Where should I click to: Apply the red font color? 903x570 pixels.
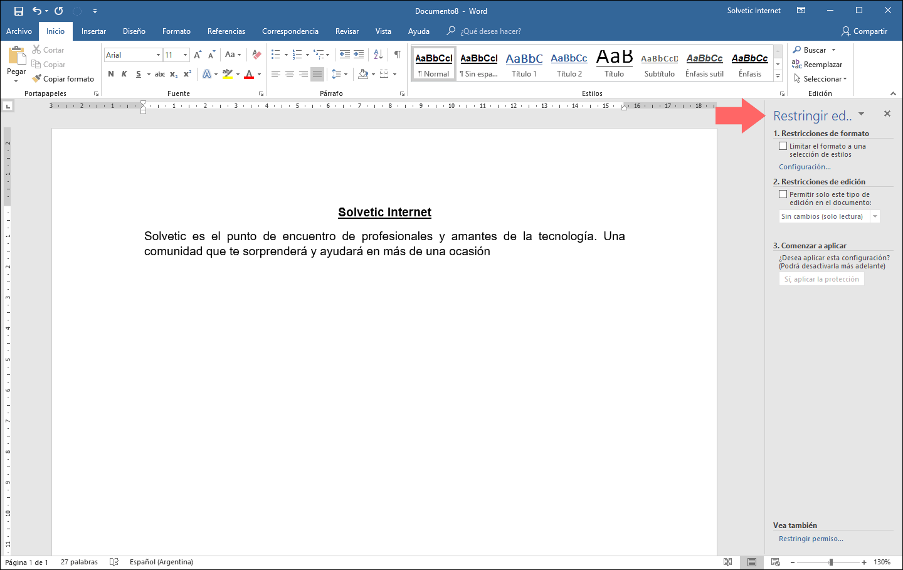(249, 74)
